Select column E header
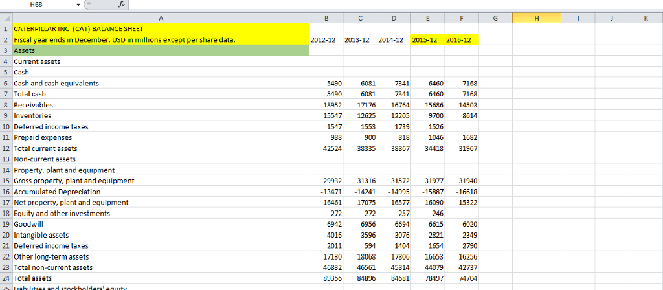This screenshot has height=290, width=663. [x=427, y=18]
